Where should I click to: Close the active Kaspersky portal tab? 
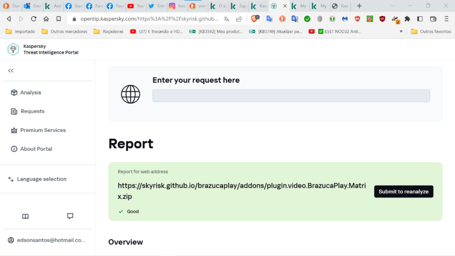(285, 6)
